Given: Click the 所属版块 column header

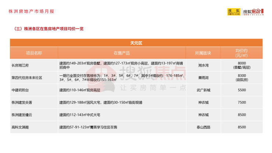Looking at the screenshot, I should click(203, 53).
